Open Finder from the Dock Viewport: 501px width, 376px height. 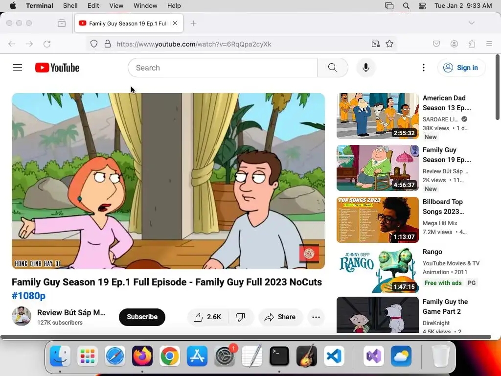pyautogui.click(x=60, y=356)
